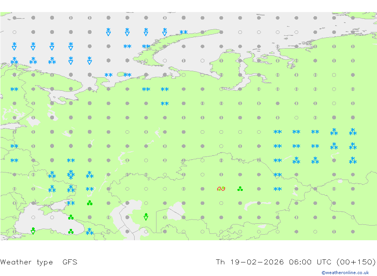Click green shower symbol east of Caspian Sea
The image size is (377, 276).
(x=146, y=217)
